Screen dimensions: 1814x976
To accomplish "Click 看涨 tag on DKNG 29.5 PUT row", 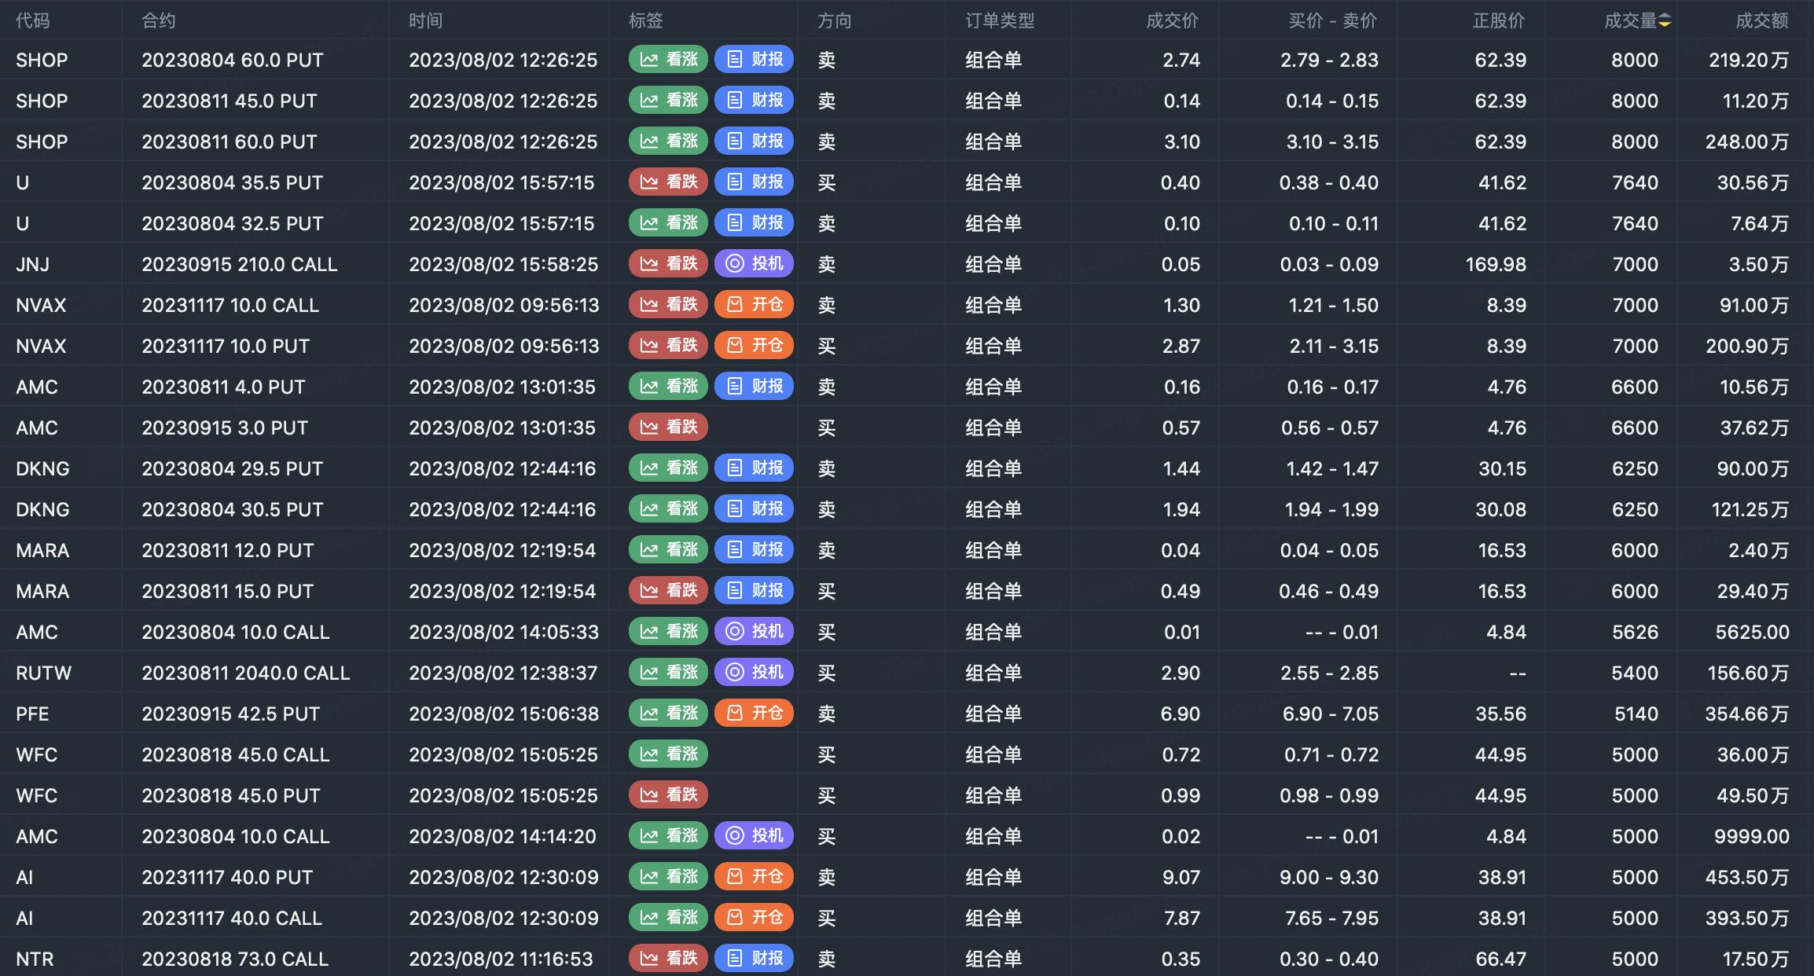I will pyautogui.click(x=669, y=468).
